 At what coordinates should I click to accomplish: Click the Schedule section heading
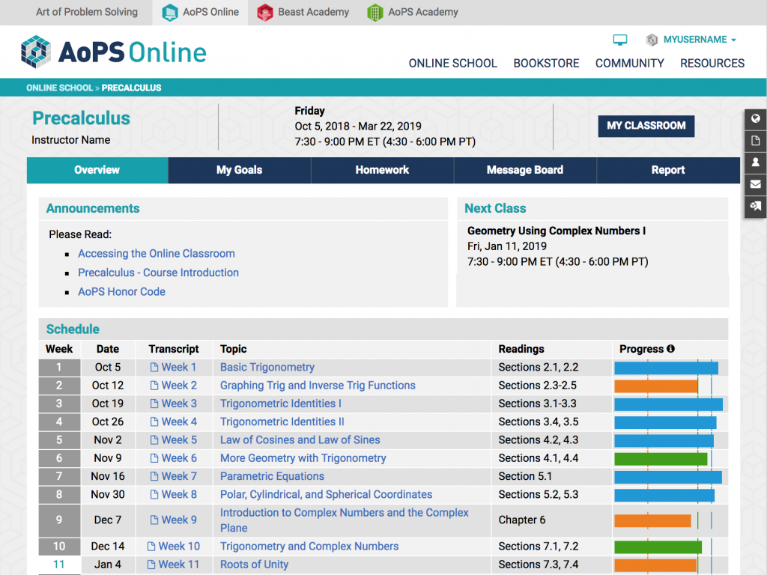click(x=73, y=329)
